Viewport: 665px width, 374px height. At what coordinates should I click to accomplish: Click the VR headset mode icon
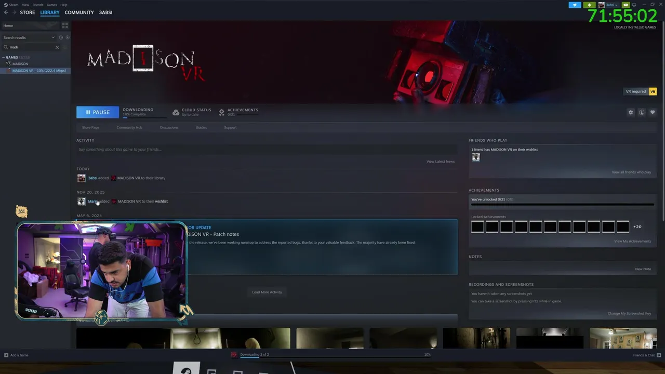click(626, 5)
